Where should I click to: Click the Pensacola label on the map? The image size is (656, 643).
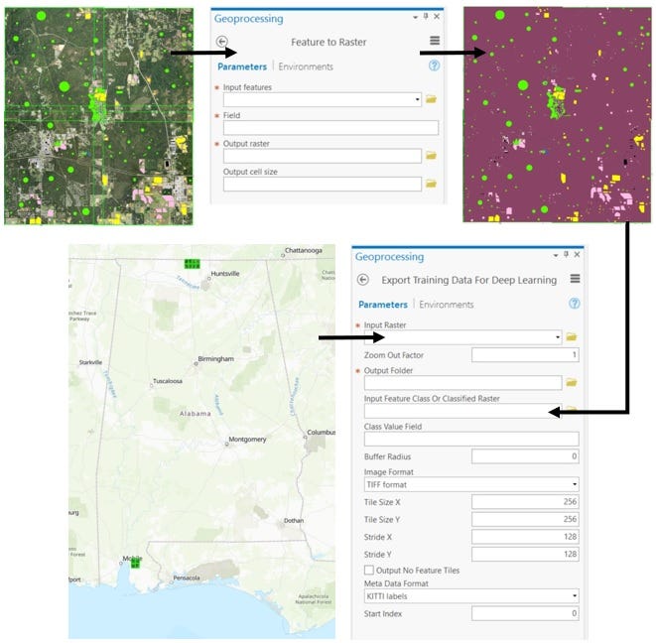click(x=187, y=578)
